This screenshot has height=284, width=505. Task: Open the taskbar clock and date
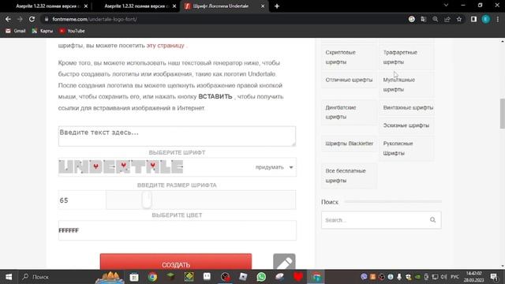click(473, 277)
